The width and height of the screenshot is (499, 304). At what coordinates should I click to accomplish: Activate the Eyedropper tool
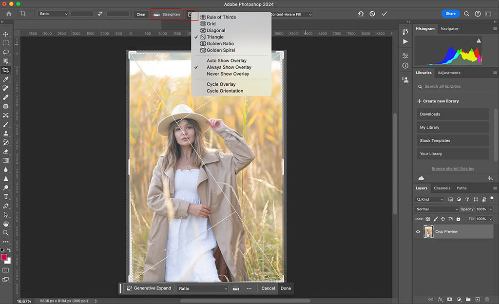pos(6,79)
